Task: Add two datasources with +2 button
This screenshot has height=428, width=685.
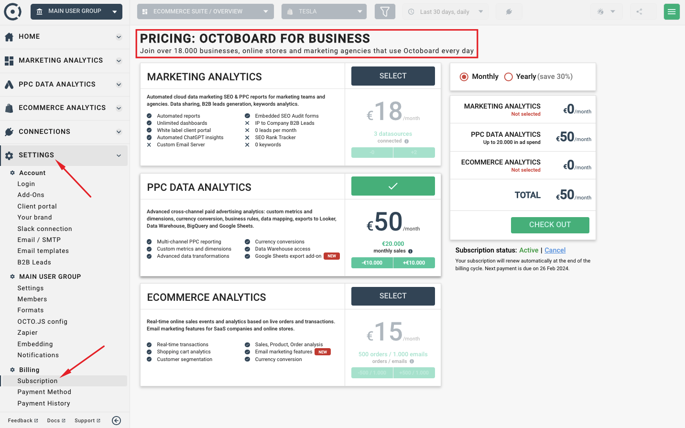Action: 414,153
